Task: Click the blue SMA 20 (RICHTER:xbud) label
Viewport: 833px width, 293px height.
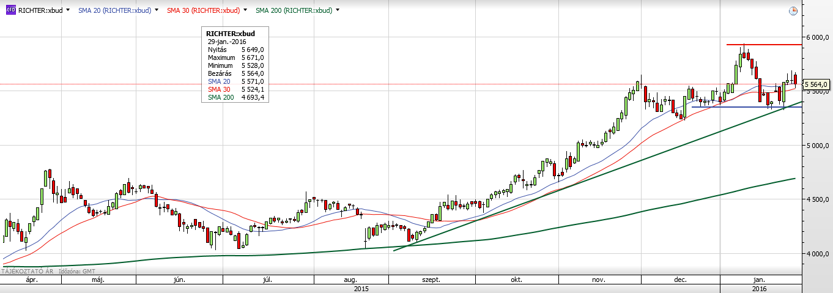Action: [115, 10]
